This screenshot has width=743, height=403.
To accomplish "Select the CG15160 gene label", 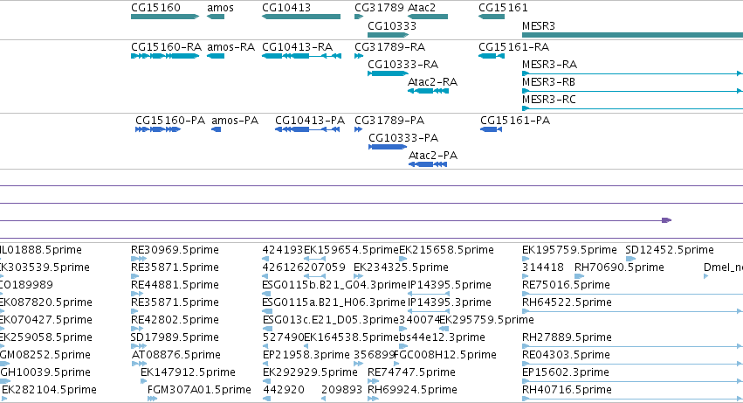I will click(155, 8).
